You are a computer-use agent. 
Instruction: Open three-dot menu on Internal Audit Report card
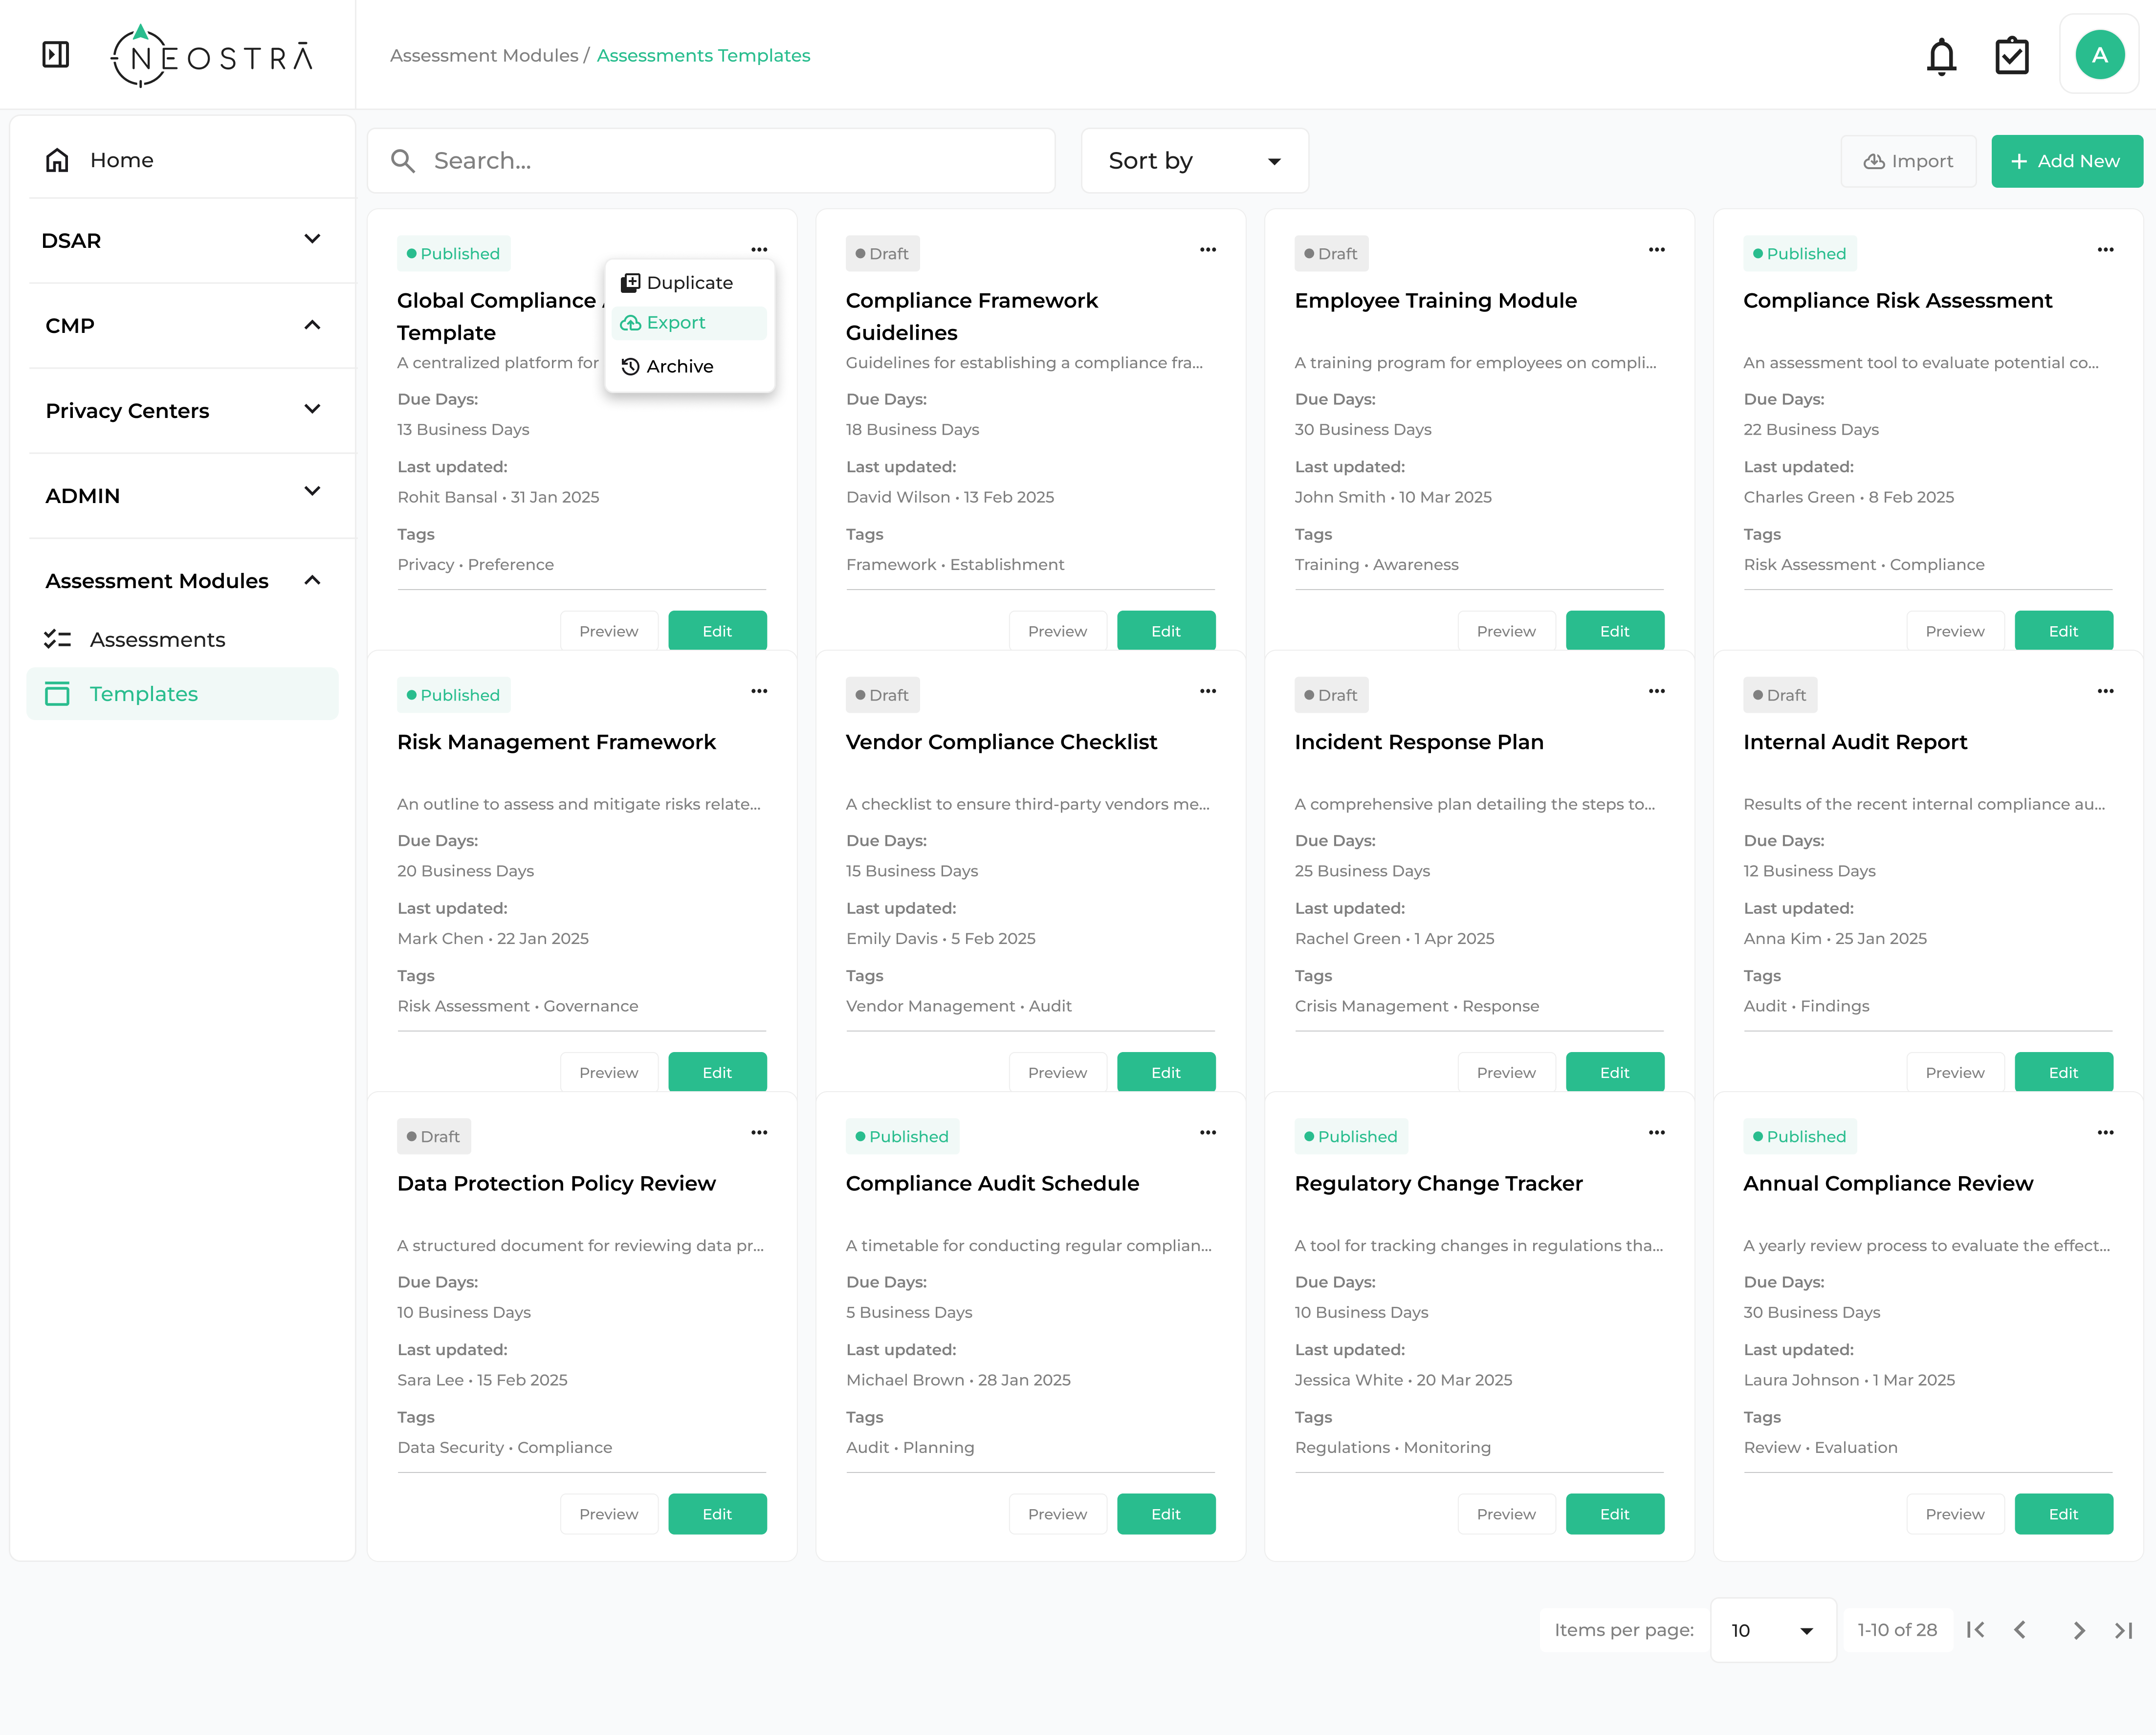[2105, 691]
